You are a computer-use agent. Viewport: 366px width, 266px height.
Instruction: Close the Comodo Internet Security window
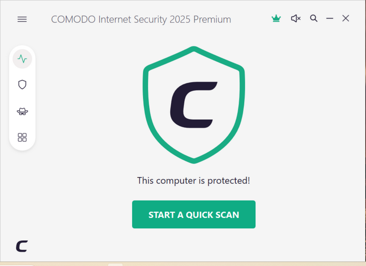(x=346, y=19)
